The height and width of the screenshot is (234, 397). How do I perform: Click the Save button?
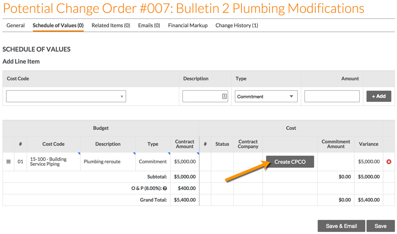(x=380, y=226)
